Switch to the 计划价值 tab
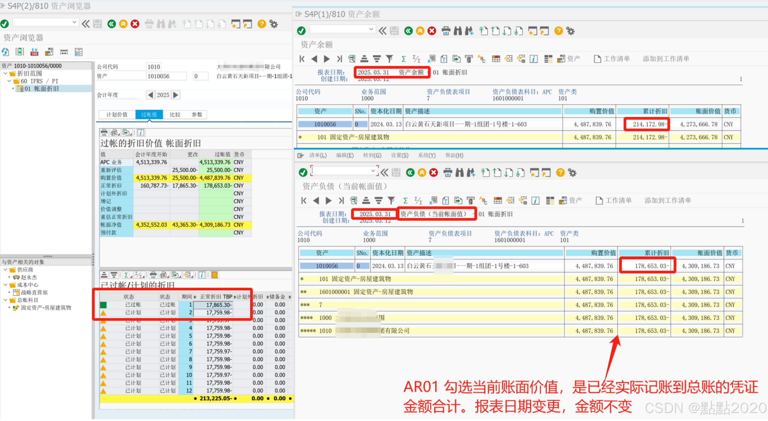Image resolution: width=768 pixels, height=421 pixels. 117,114
